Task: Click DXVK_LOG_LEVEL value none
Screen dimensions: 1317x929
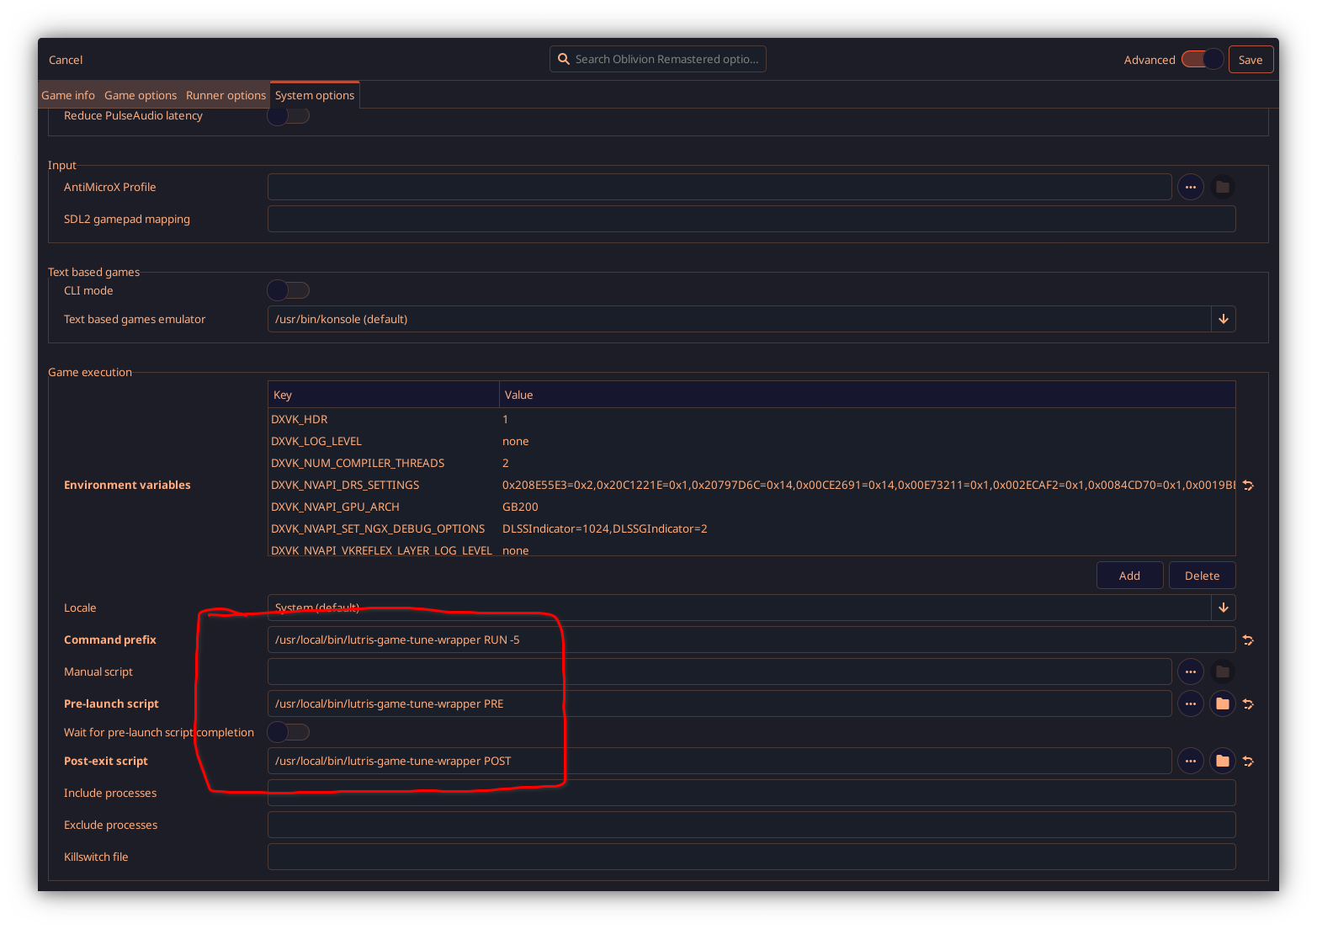Action: click(516, 441)
